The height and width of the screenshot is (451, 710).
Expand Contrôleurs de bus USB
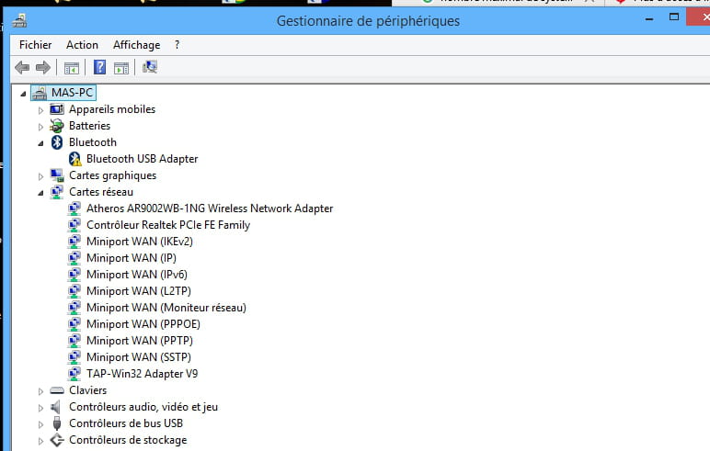[x=40, y=424]
